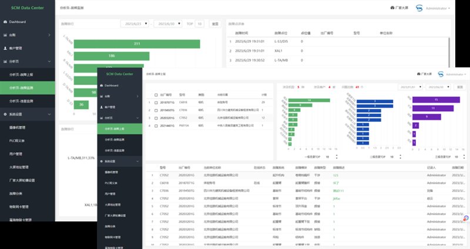Open the Administrator account dropdown in front window
This screenshot has width=470, height=249.
click(x=456, y=74)
